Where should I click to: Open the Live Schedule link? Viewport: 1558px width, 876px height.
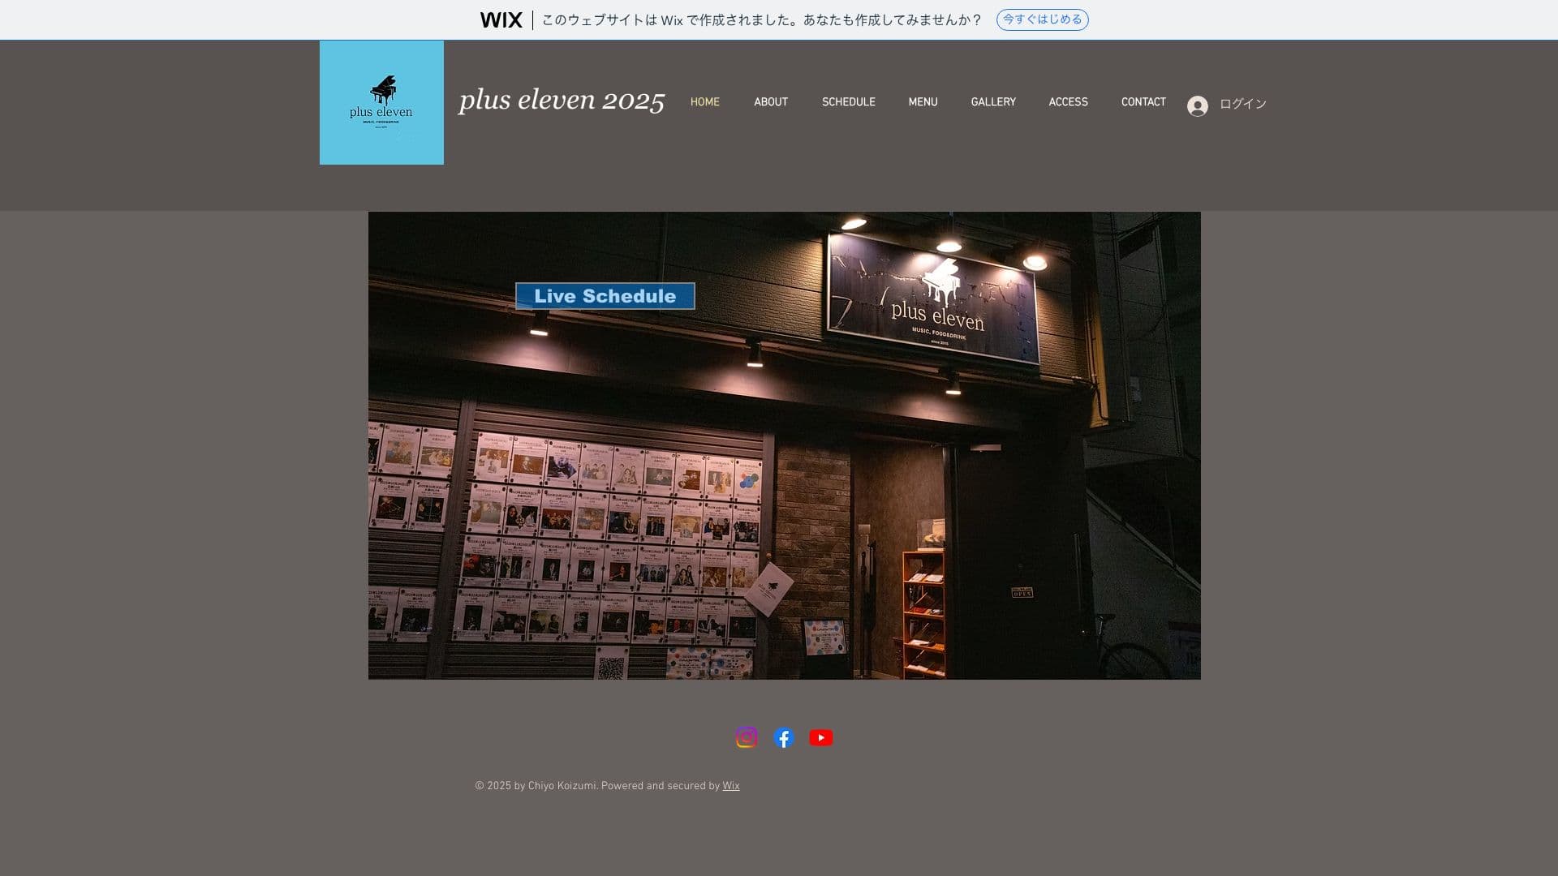click(x=605, y=295)
